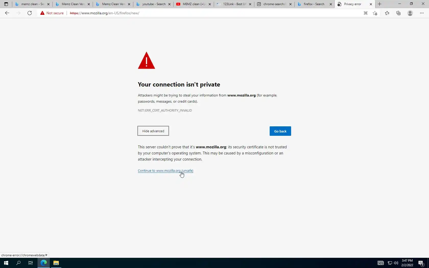Switch to the 'memz clean - Search' tab
Viewport: 429px width, 268px height.
click(x=32, y=4)
